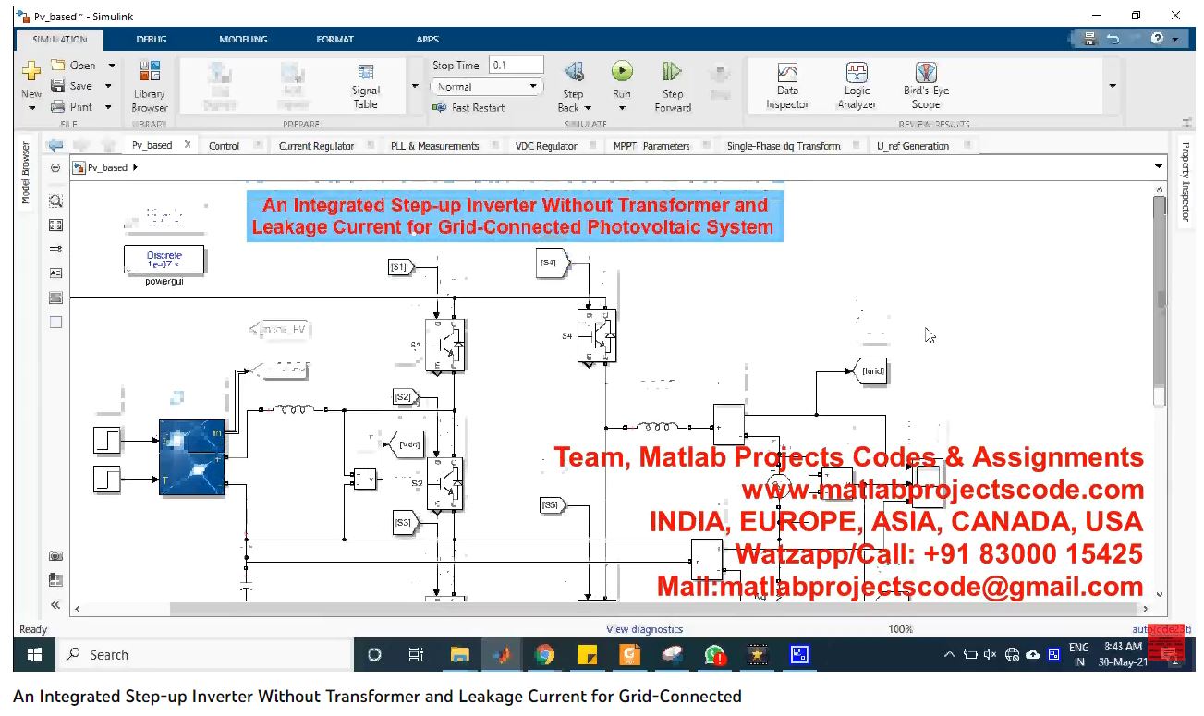Image resolution: width=1204 pixels, height=716 pixels.
Task: Switch to the SIMULATION ribbon tab
Action: 60,39
